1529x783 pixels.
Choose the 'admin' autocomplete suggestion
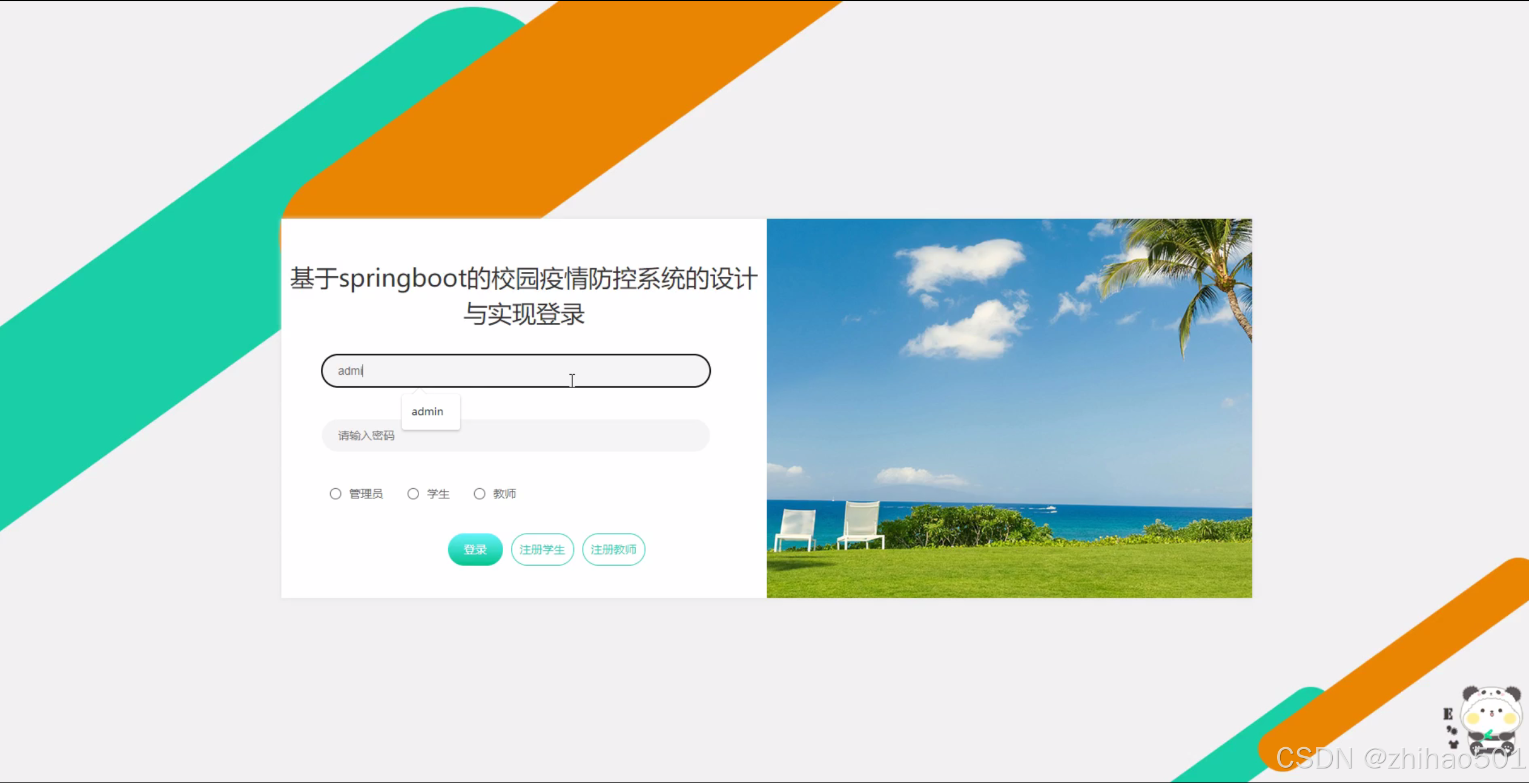pyautogui.click(x=428, y=412)
